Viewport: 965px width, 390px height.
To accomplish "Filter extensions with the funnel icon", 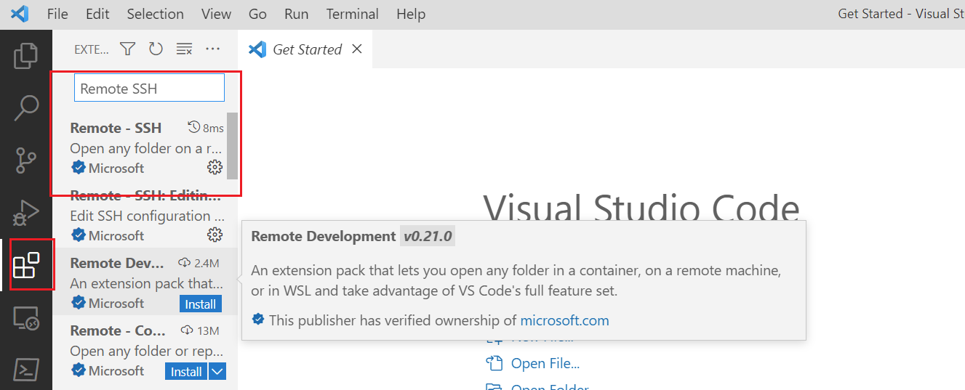I will 128,49.
